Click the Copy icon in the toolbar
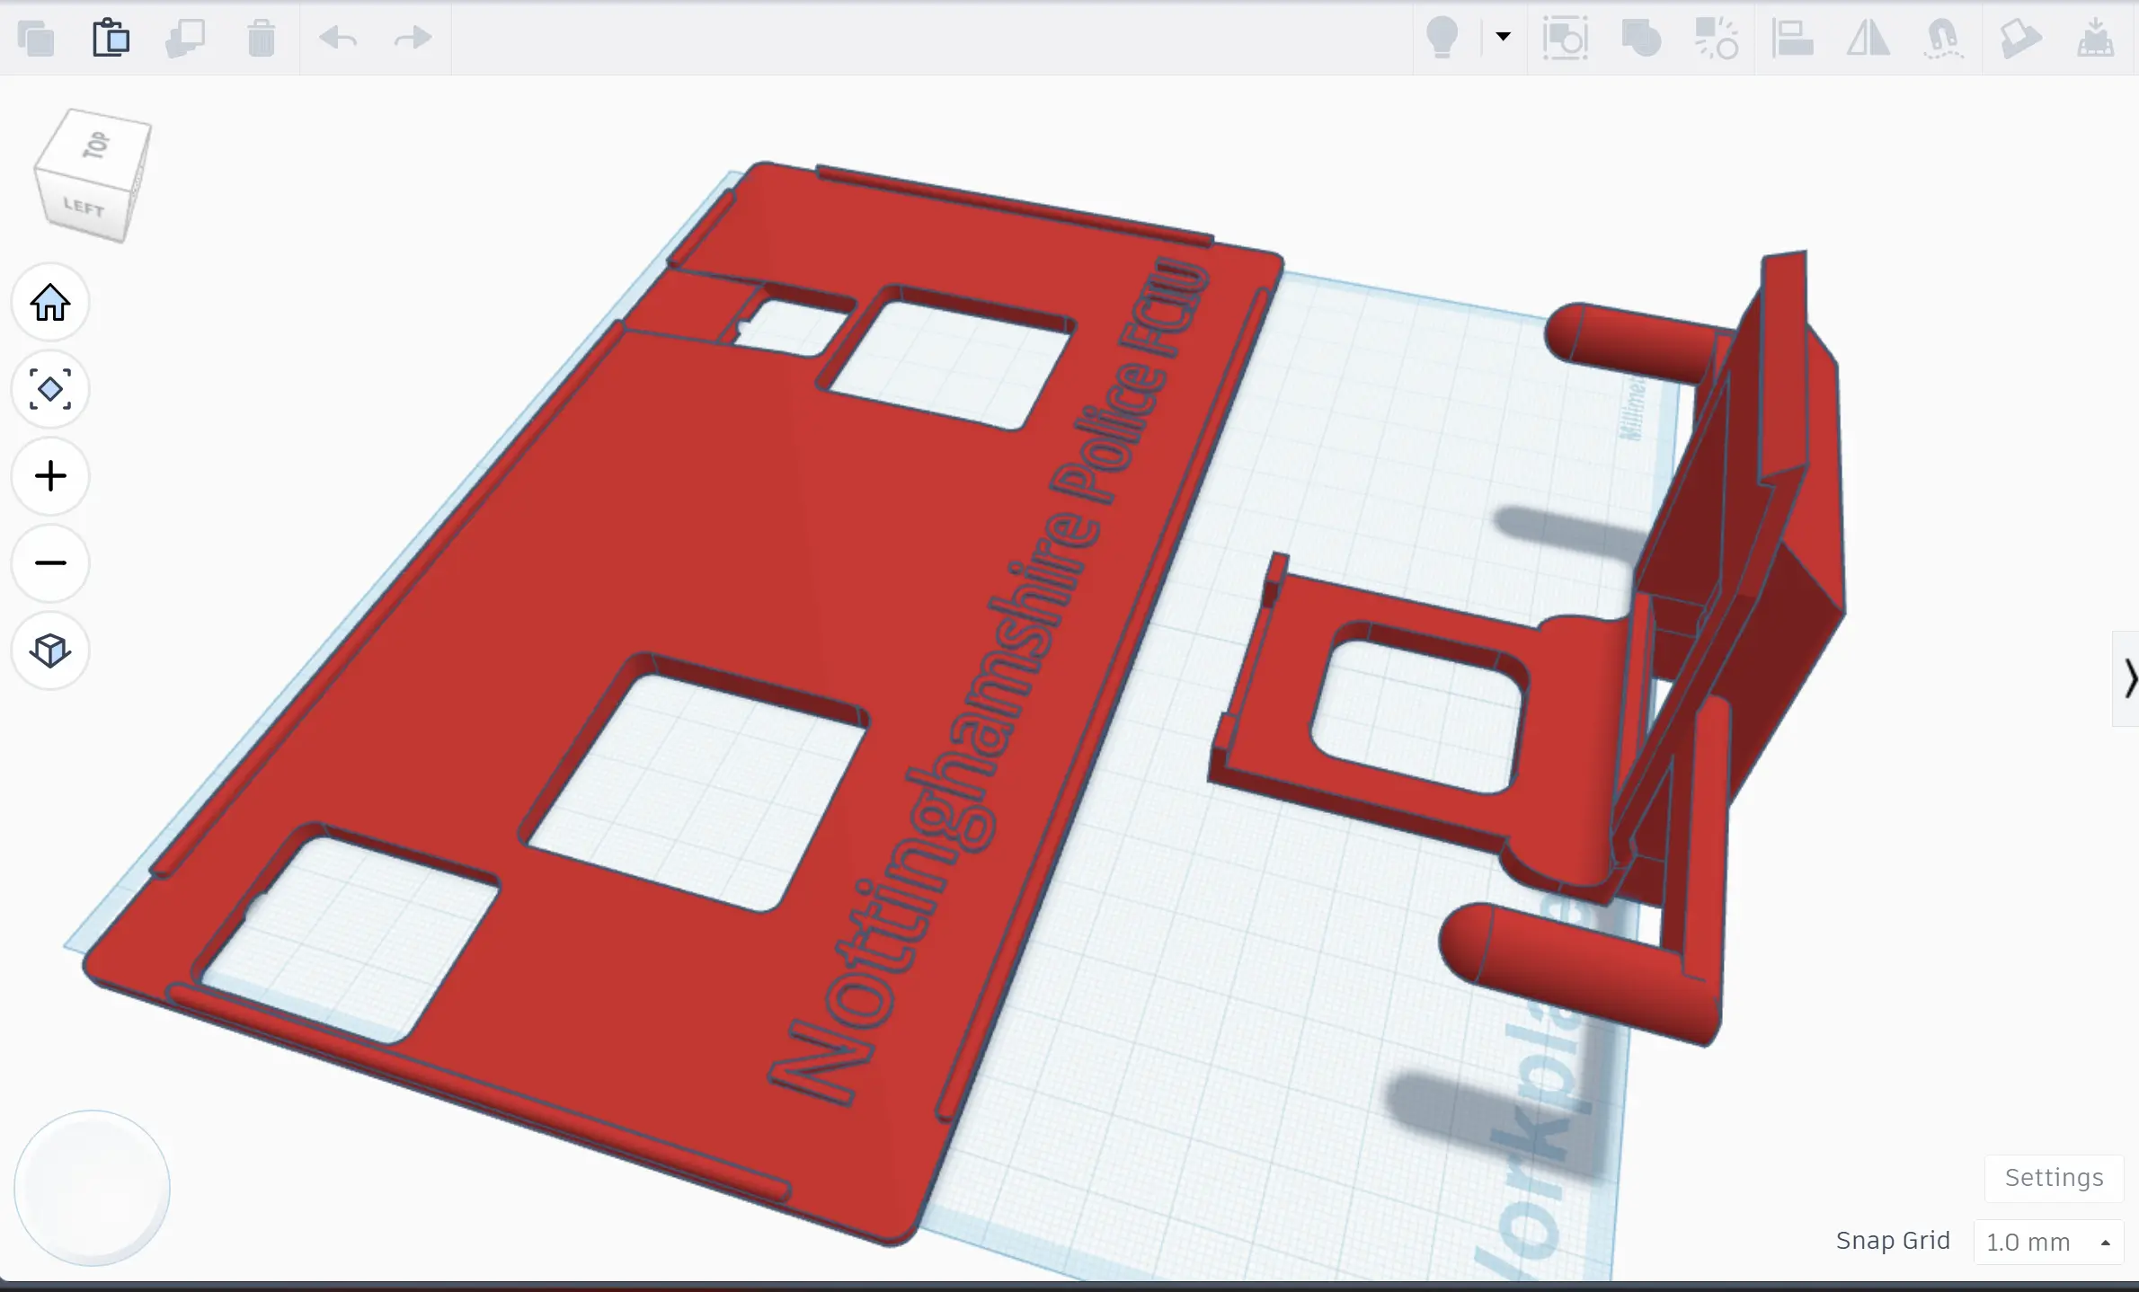 click(36, 38)
